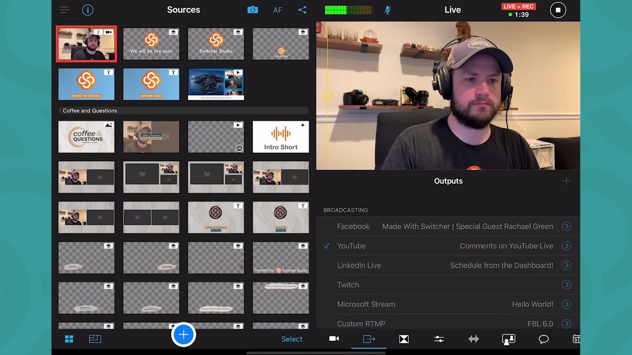Mute the microphone icon near audio meter

point(388,10)
